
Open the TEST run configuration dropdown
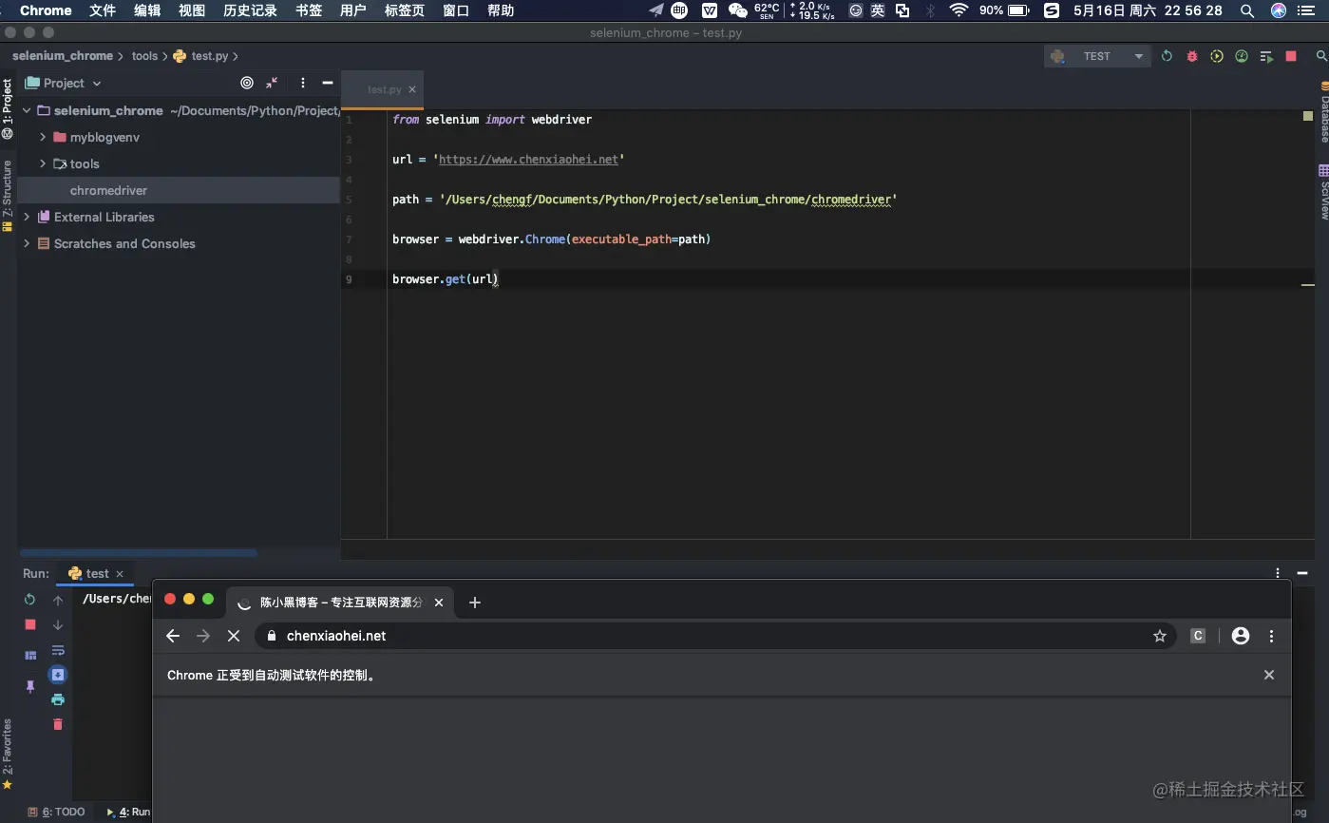click(x=1097, y=56)
